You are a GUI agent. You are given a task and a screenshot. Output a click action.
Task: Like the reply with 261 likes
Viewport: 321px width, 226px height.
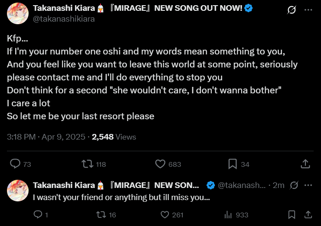click(x=164, y=214)
